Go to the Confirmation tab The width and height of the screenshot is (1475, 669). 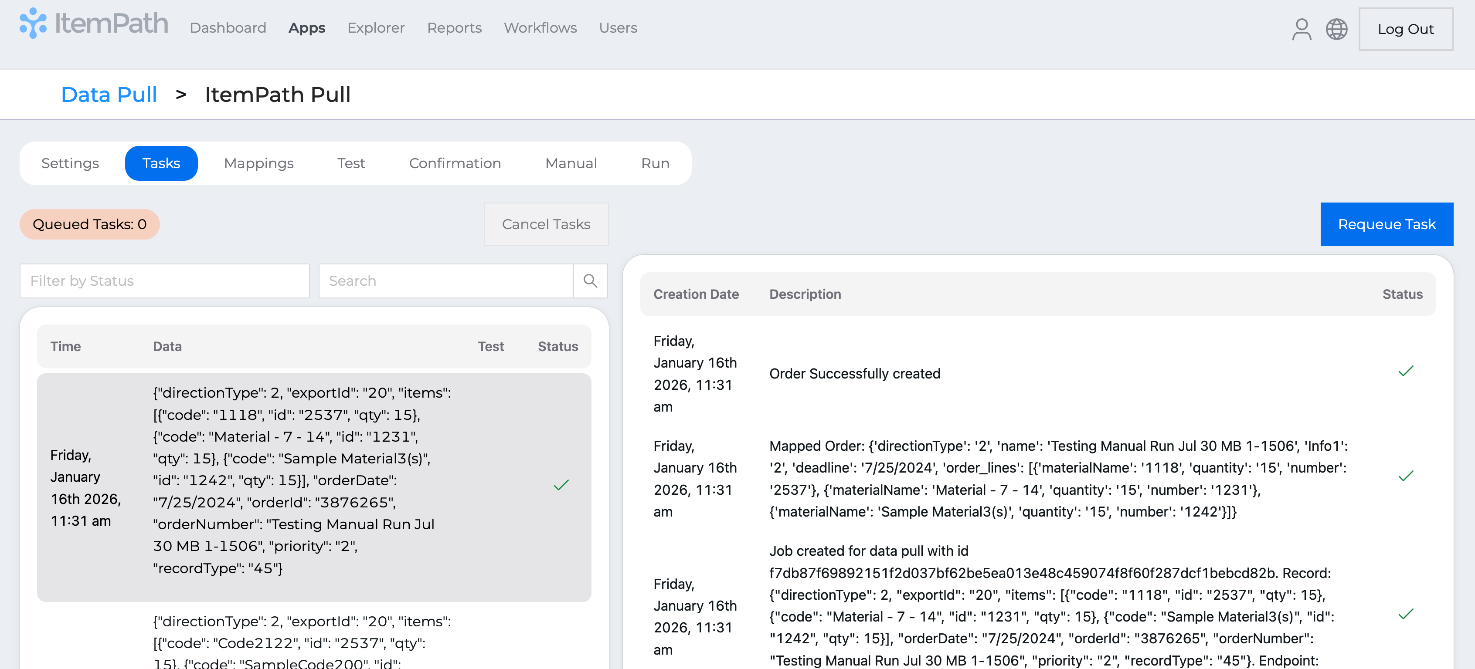coord(455,163)
